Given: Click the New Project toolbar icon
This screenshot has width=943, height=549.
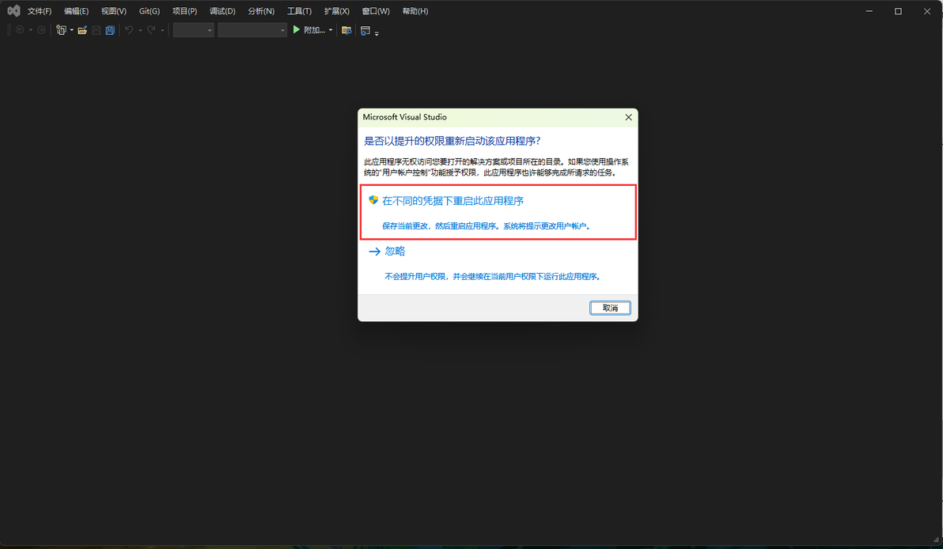Looking at the screenshot, I should (61, 30).
